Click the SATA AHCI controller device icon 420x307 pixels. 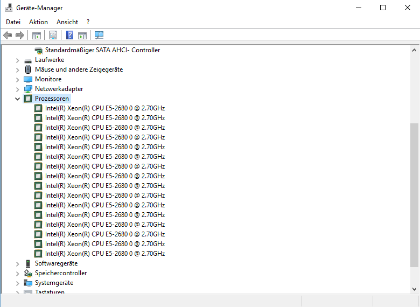coord(39,50)
